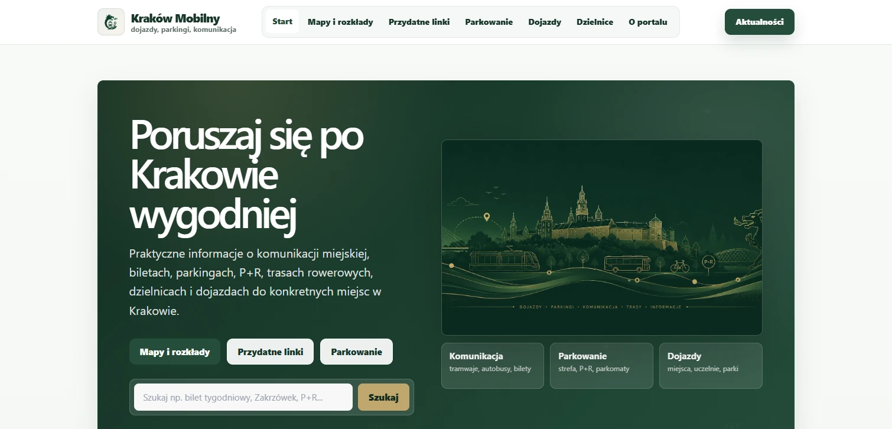Select Parkowanie in the top navigation bar
This screenshot has height=429, width=892.
click(489, 22)
